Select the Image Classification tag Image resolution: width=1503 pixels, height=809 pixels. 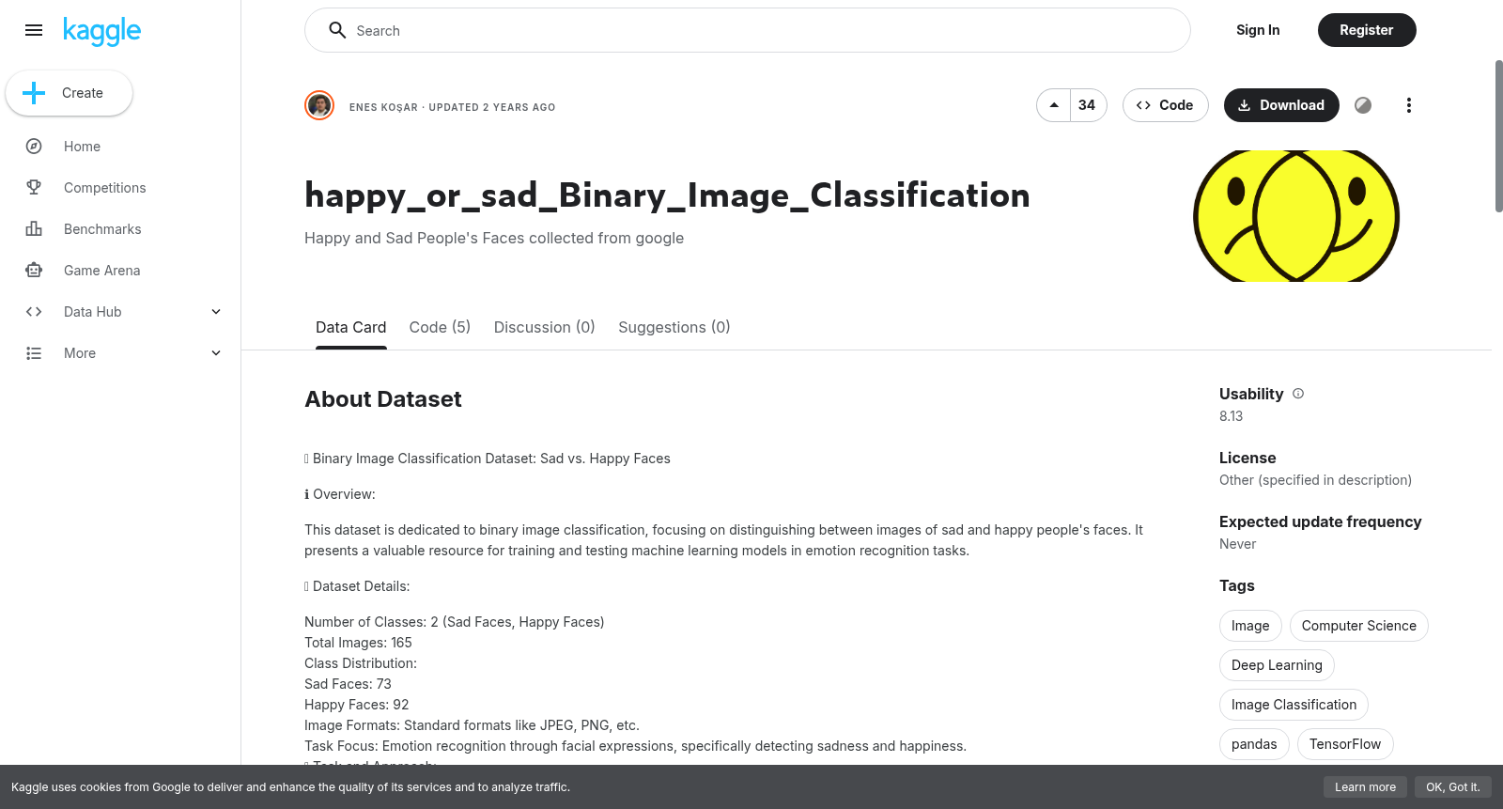(1294, 705)
